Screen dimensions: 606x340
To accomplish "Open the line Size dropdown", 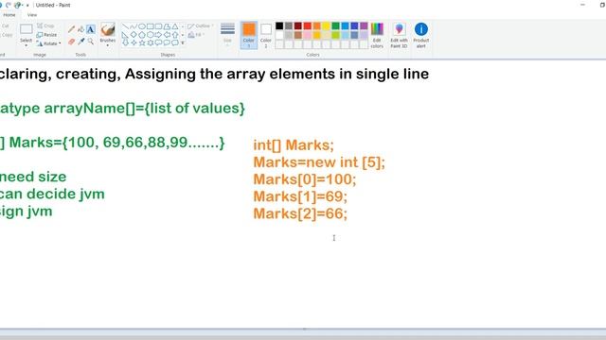I will click(227, 35).
